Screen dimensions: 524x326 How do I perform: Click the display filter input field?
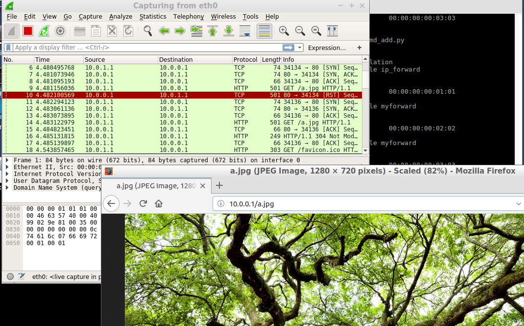coord(147,48)
